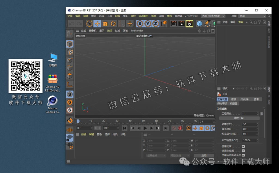279x173 pixels.
Task: Open the 界面 启动 layout dropdown
Action: (252, 16)
